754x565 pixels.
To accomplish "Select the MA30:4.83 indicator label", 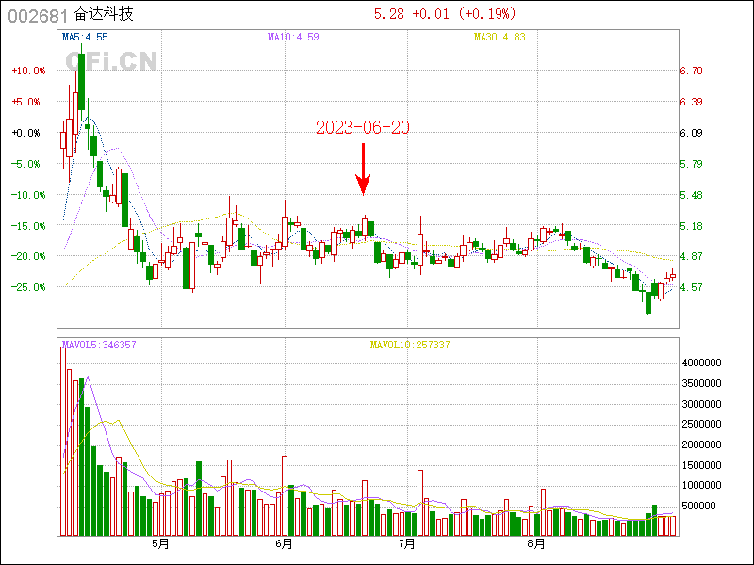I will [x=499, y=37].
